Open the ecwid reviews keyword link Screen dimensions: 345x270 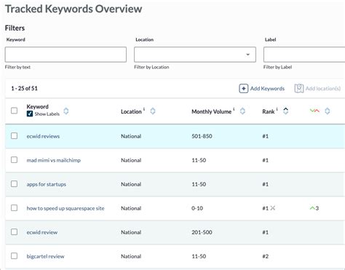tap(43, 136)
